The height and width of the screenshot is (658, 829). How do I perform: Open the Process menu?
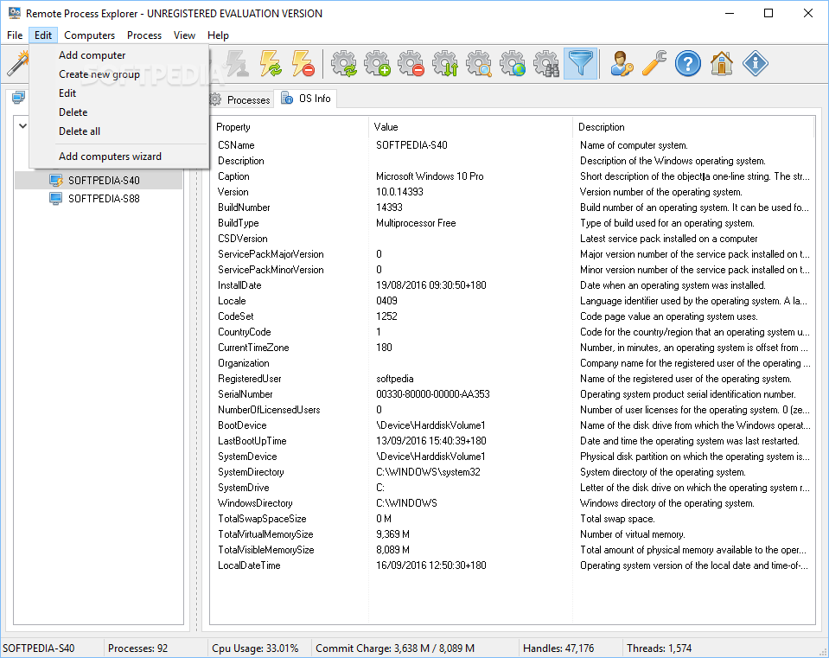pos(144,35)
